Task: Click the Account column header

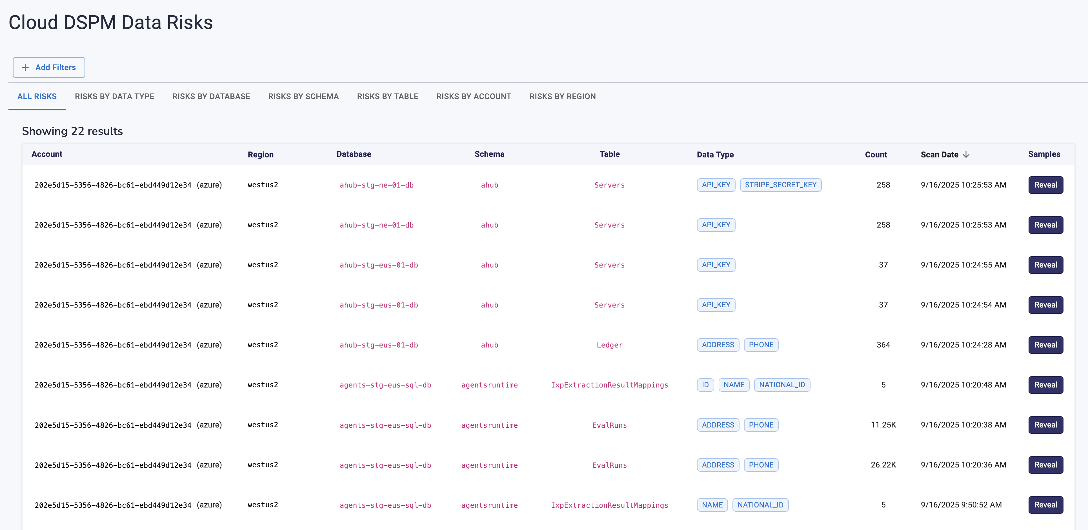Action: [x=47, y=154]
